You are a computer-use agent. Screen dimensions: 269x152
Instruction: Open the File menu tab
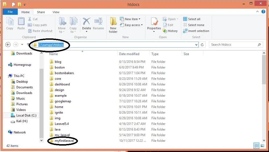click(10, 12)
